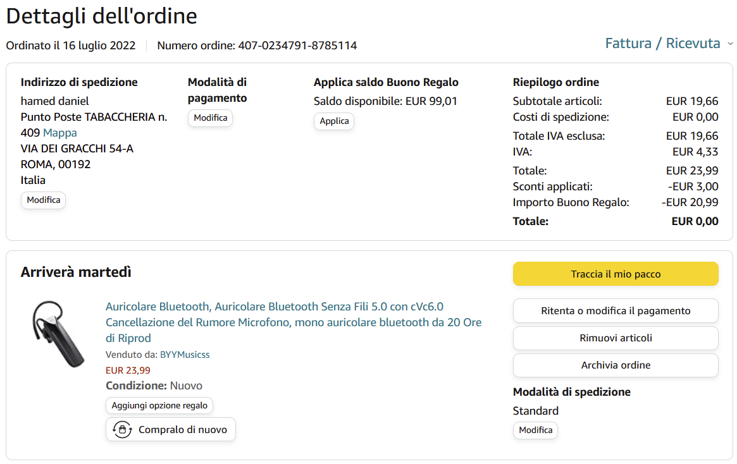Archive the order with Archivia ordine

point(616,365)
